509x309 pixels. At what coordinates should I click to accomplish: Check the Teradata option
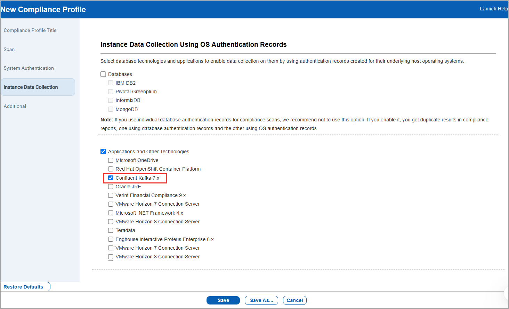pyautogui.click(x=111, y=230)
